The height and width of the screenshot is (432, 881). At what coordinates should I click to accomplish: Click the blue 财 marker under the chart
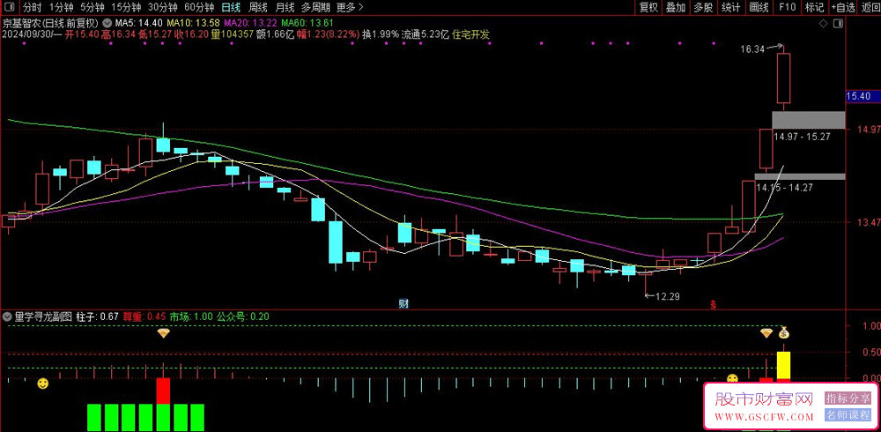click(403, 304)
